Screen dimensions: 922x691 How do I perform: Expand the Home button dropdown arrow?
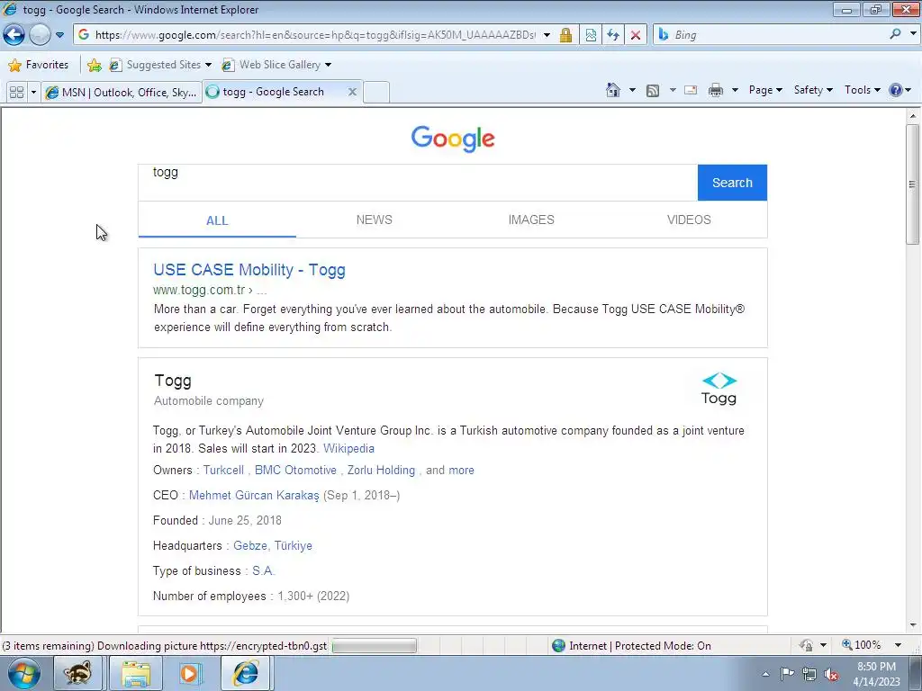pos(632,90)
